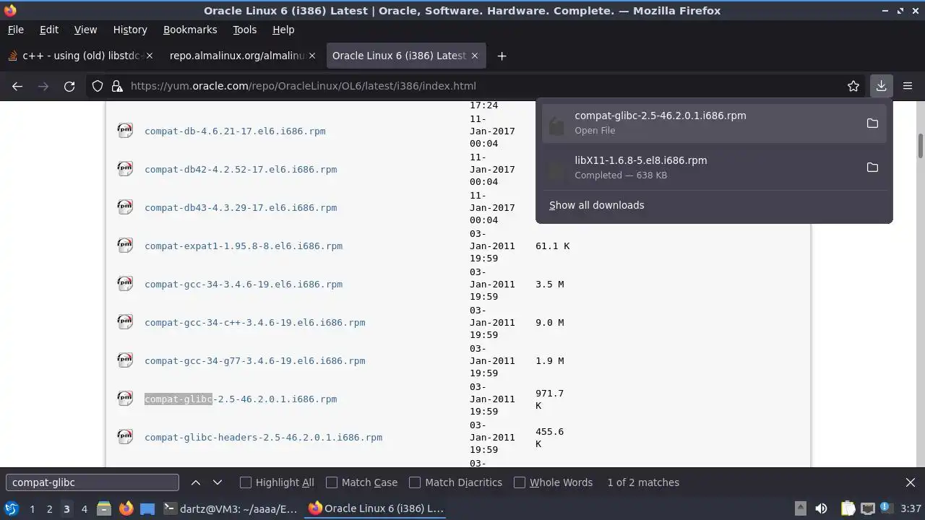925x520 pixels.
Task: Close the repo.almalinux.org tab
Action: point(312,56)
